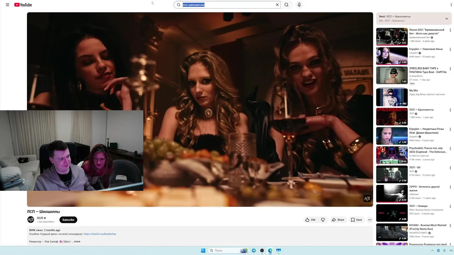Click the magnifier search button

(287, 5)
